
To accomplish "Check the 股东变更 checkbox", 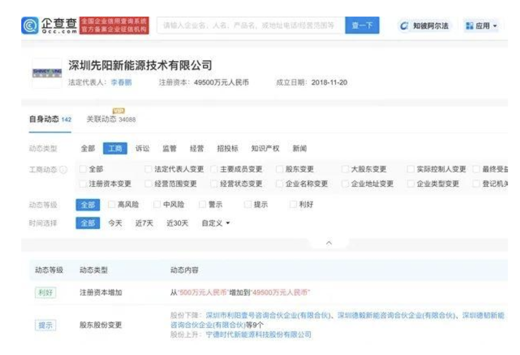I will (279, 170).
